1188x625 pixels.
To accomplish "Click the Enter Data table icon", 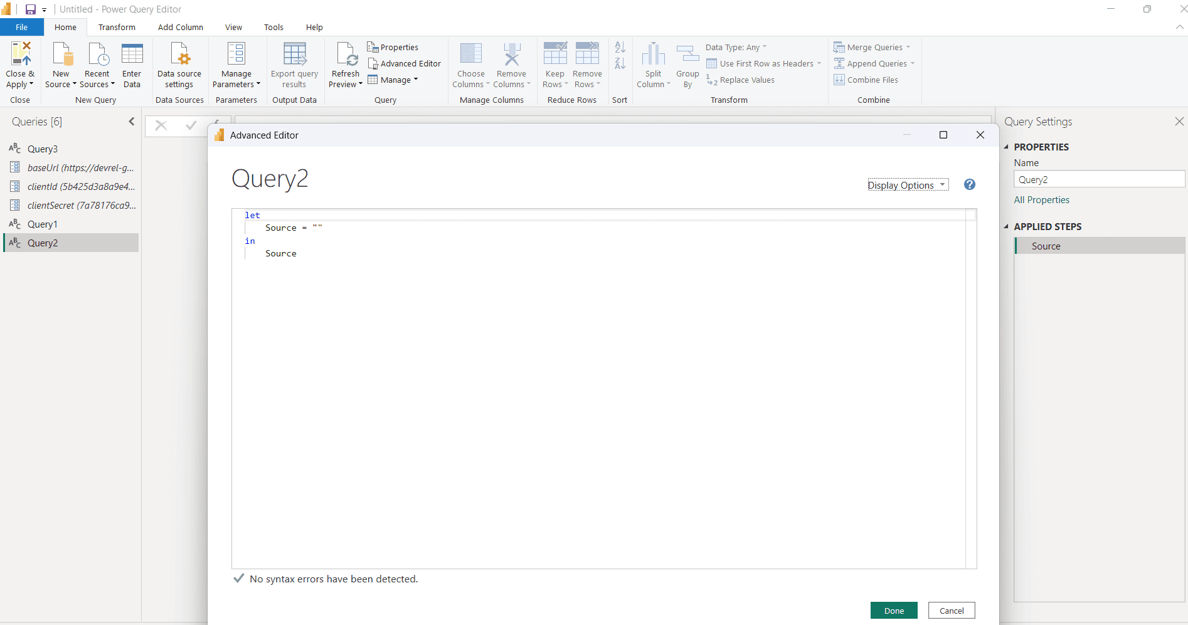I will pos(132,54).
